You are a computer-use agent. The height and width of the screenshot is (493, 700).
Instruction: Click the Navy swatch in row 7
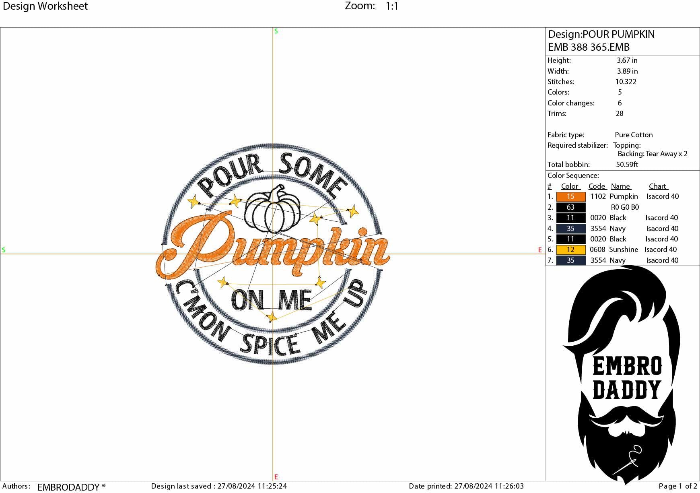coord(570,260)
